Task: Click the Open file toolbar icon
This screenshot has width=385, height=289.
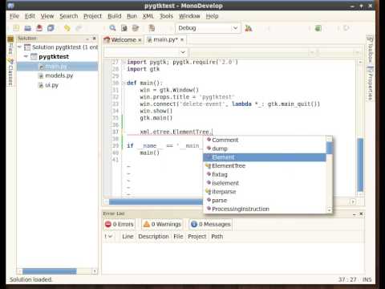Action: (x=28, y=28)
